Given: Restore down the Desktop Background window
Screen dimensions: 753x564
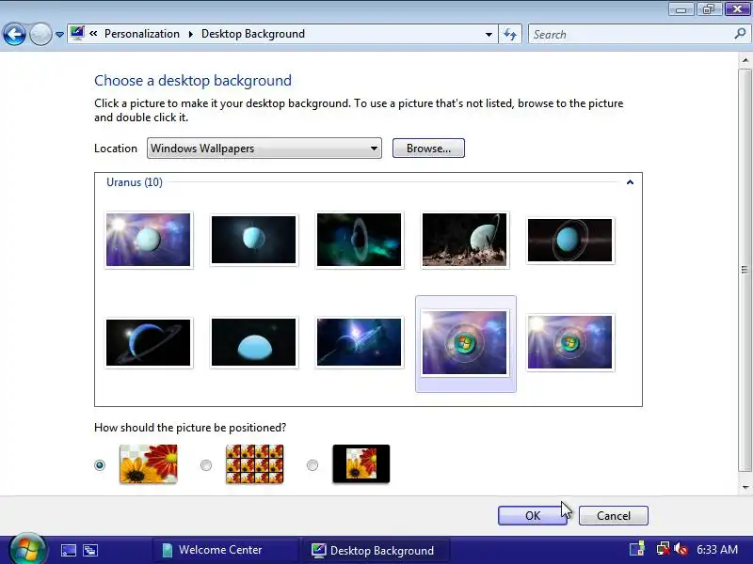Looking at the screenshot, I should click(x=709, y=9).
